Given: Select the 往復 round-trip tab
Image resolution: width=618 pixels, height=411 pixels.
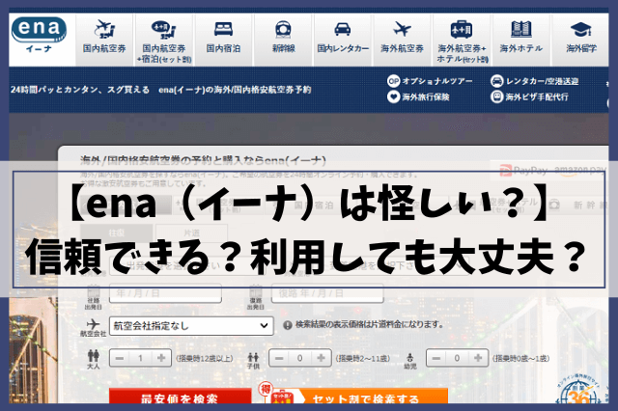Looking at the screenshot, I should (x=116, y=233).
